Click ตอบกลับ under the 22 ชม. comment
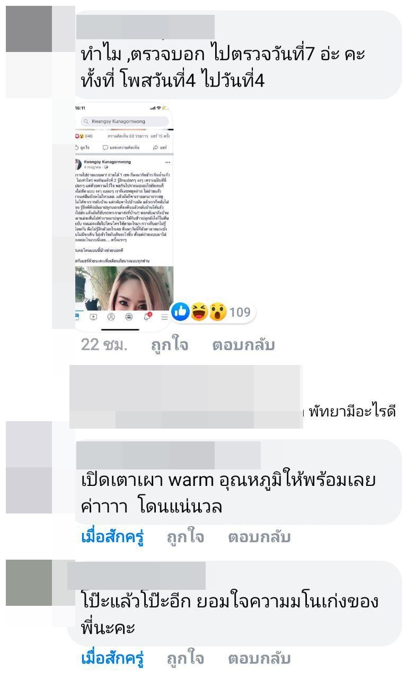The image size is (415, 679). click(244, 345)
